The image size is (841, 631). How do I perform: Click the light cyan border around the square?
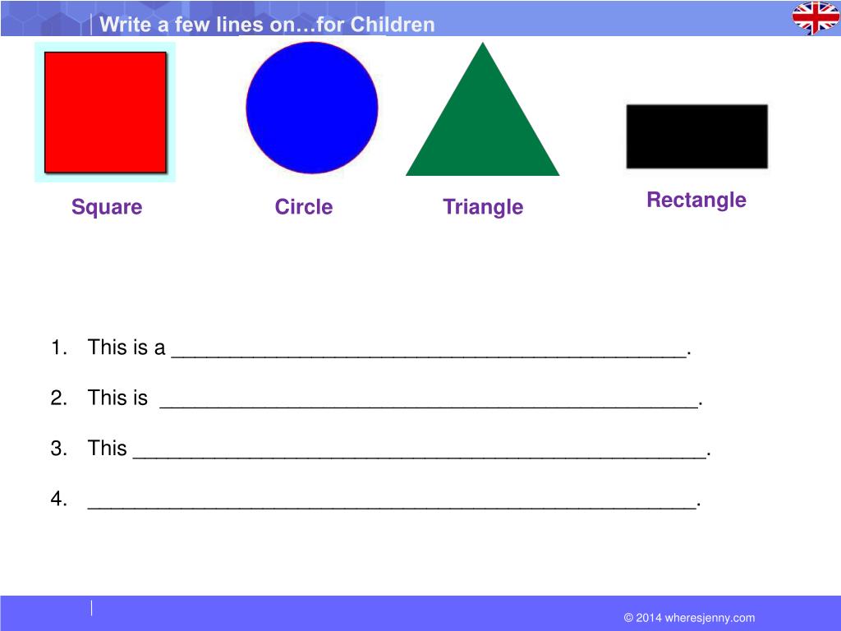click(39, 112)
